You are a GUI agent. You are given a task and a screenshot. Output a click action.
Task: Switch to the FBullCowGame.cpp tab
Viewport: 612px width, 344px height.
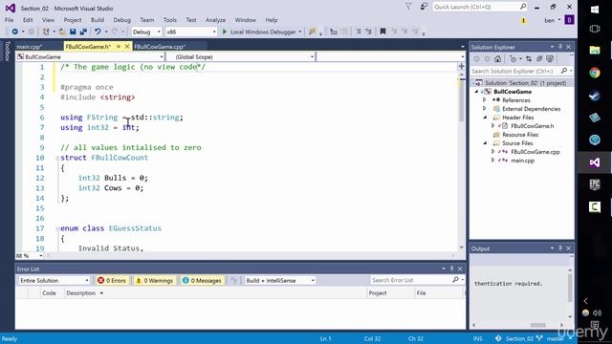[160, 47]
